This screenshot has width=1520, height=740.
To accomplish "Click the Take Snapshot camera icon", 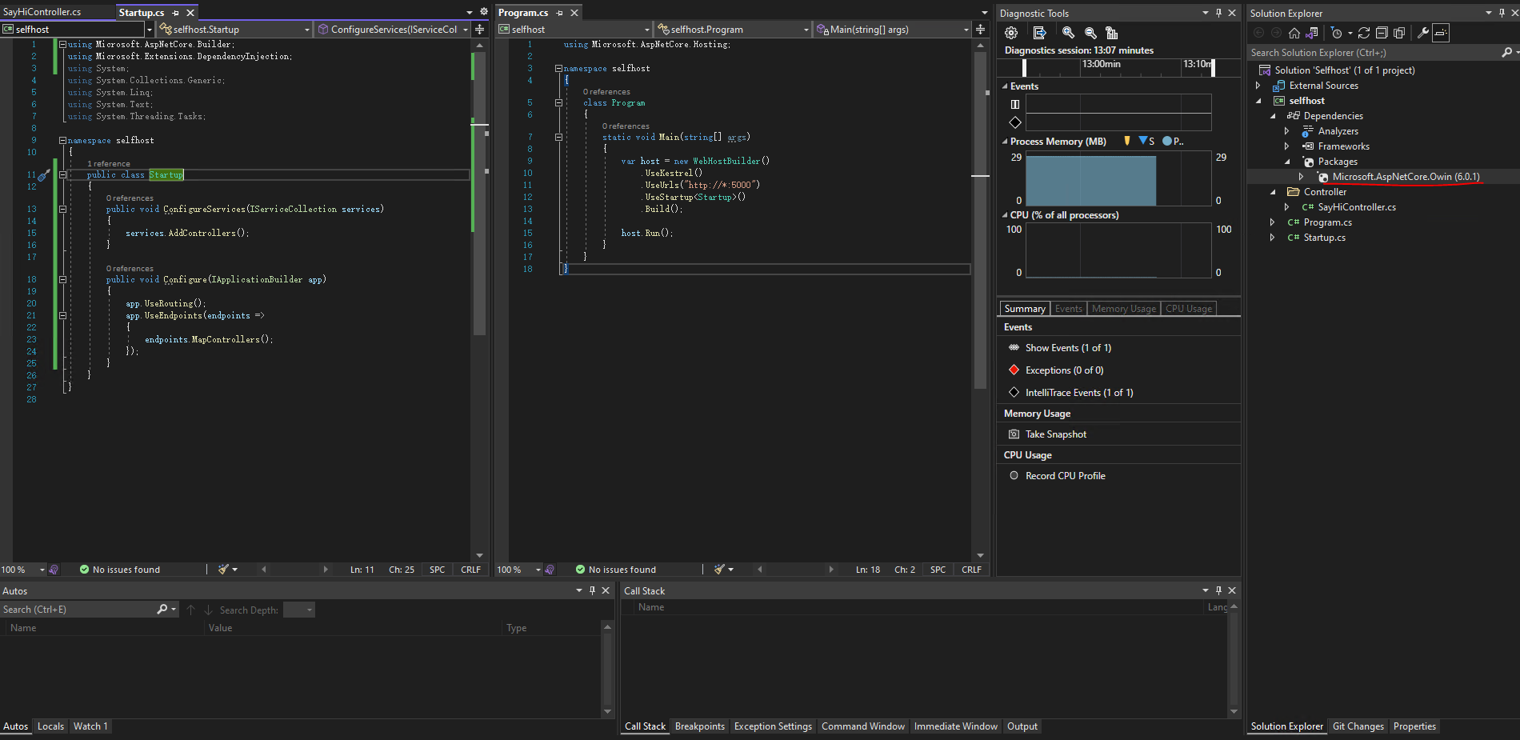I will click(x=1014, y=434).
